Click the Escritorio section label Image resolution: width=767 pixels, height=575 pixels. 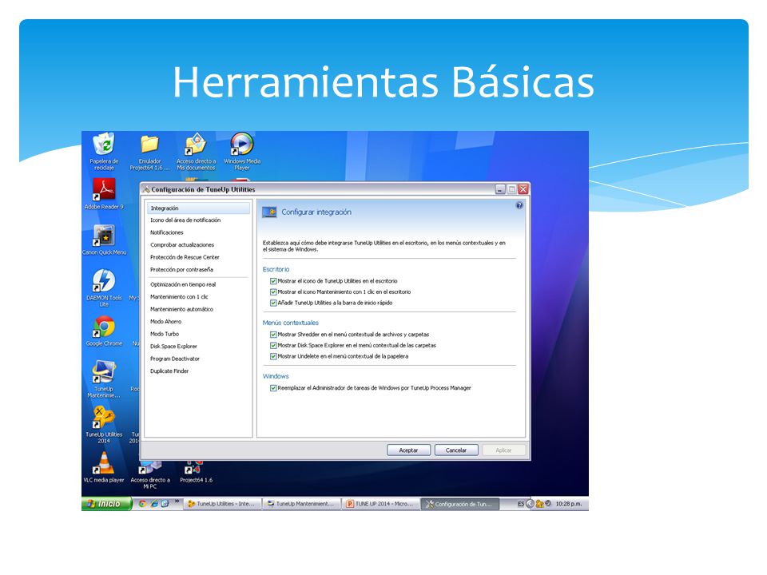coord(276,269)
